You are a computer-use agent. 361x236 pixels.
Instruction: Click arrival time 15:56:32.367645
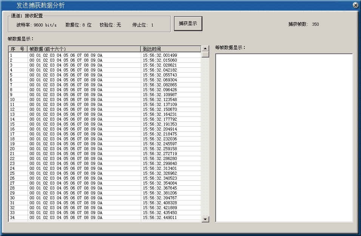pyautogui.click(x=160, y=188)
